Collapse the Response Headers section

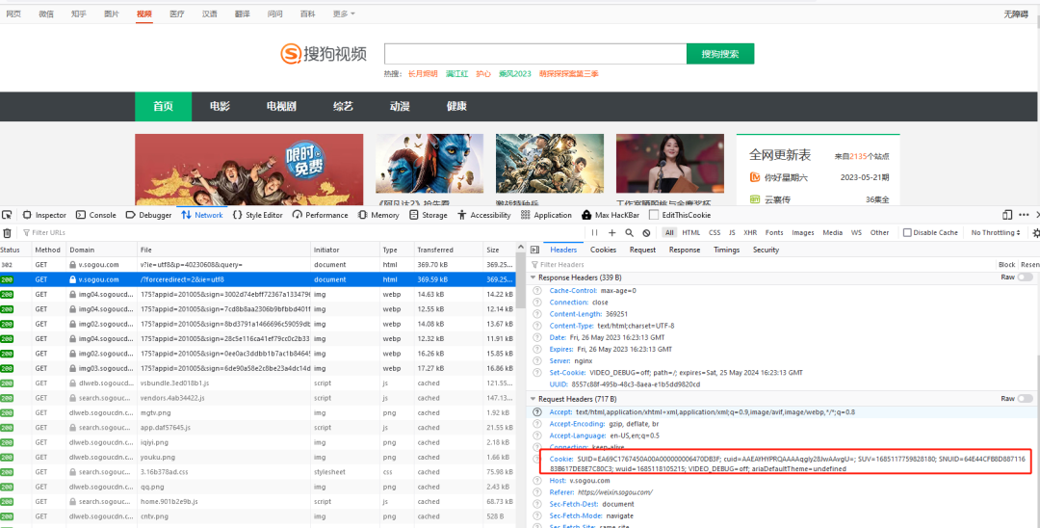533,277
